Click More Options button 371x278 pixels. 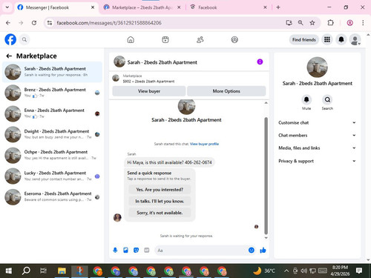[x=226, y=91]
